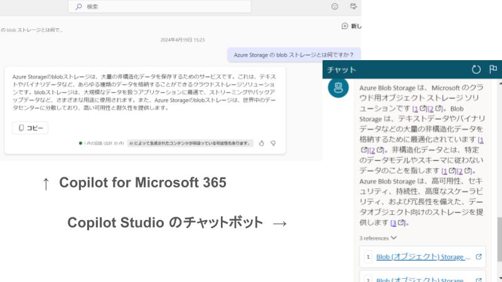Collapse the 3 references list
This screenshot has width=502, height=282.
pyautogui.click(x=393, y=238)
